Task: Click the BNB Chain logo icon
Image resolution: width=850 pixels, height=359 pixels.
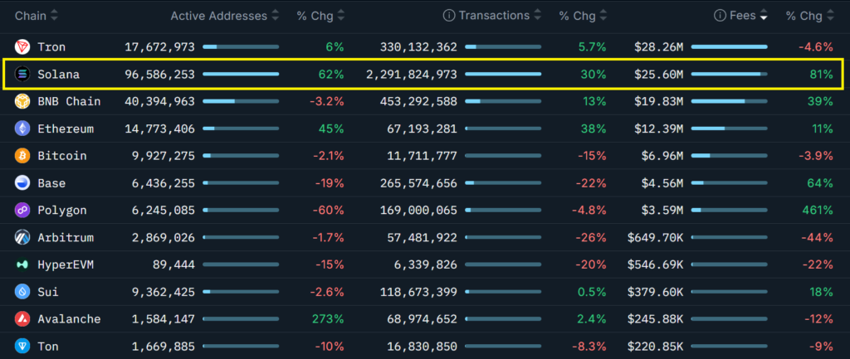Action: pos(22,102)
